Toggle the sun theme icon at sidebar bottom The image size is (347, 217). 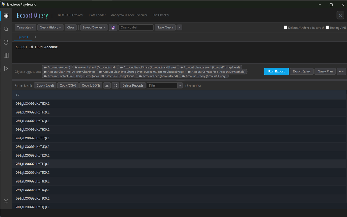click(x=6, y=201)
